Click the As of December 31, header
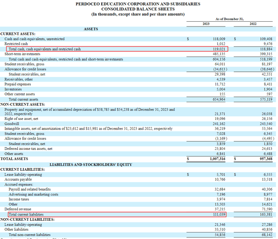Screen dimensions: 278x239 [x=230, y=19]
